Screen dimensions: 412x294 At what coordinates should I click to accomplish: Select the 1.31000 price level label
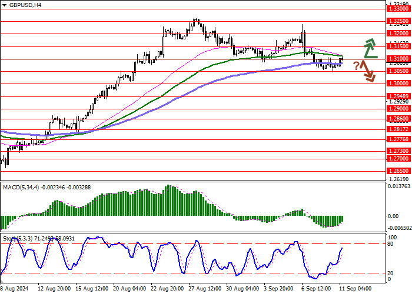point(399,59)
